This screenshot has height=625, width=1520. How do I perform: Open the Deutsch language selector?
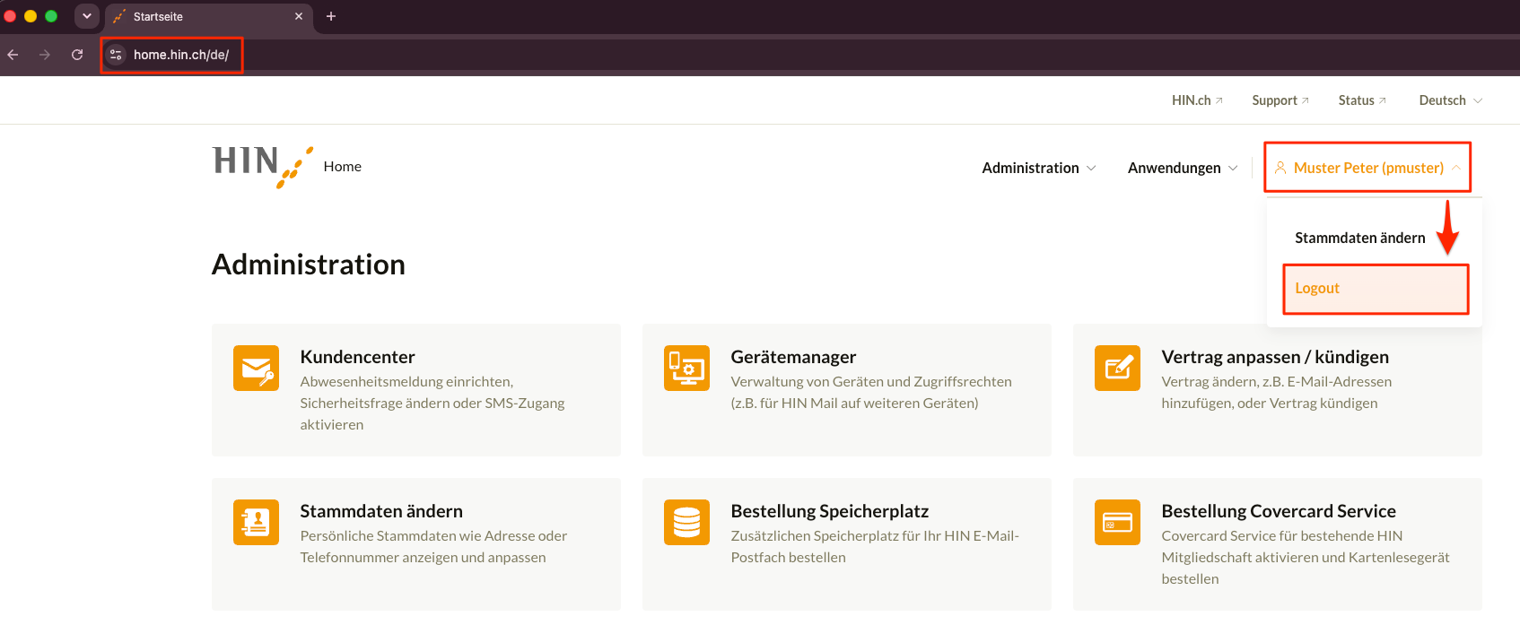[x=1450, y=100]
